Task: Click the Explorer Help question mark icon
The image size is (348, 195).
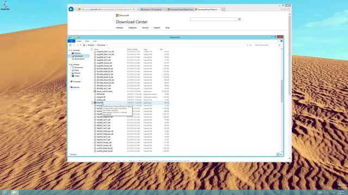Action: (282, 41)
